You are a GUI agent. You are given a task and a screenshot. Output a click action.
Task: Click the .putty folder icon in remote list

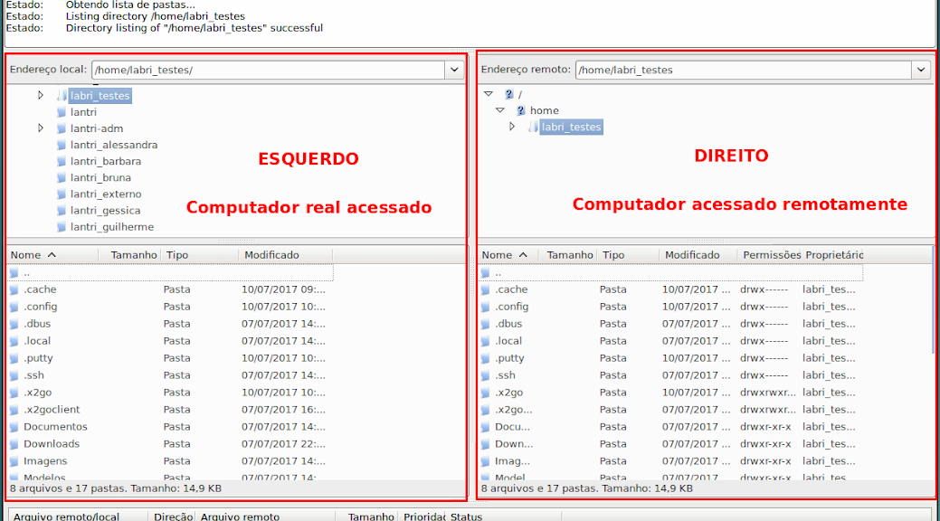coord(485,358)
